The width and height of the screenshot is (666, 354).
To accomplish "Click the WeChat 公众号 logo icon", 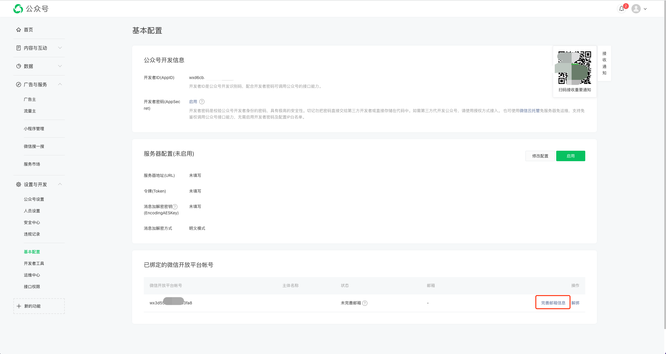I will (18, 9).
